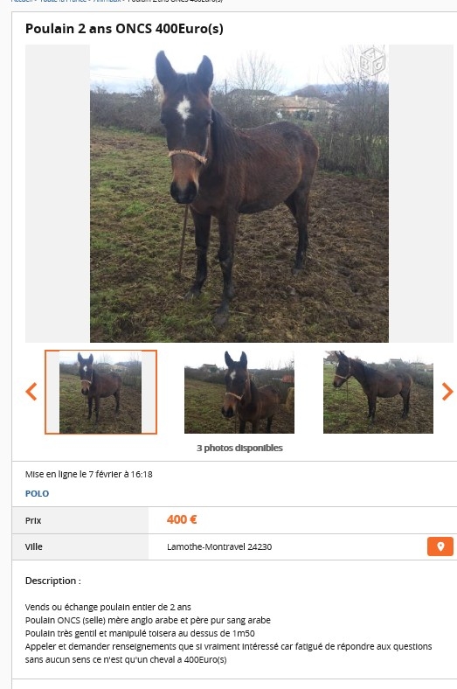The image size is (457, 689).
Task: Open the large main horse photo
Action: coord(239,193)
